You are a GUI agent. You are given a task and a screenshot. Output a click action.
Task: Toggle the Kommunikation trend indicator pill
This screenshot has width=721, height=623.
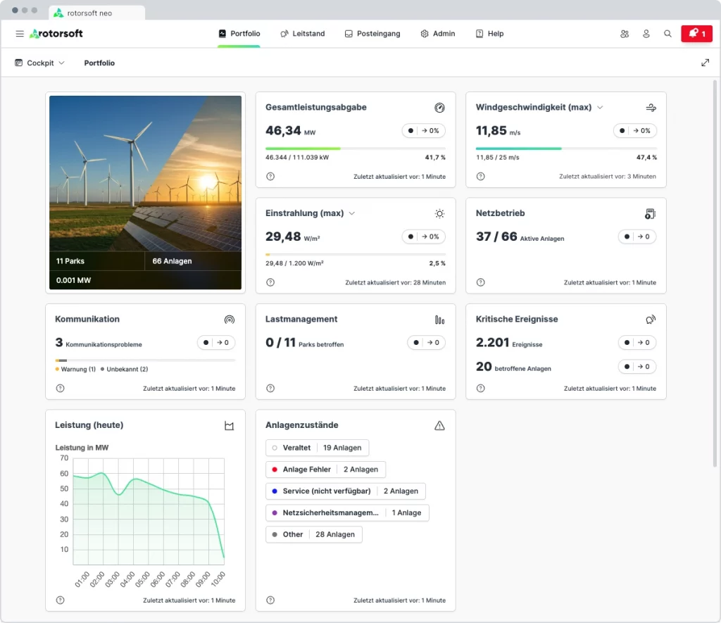point(215,343)
